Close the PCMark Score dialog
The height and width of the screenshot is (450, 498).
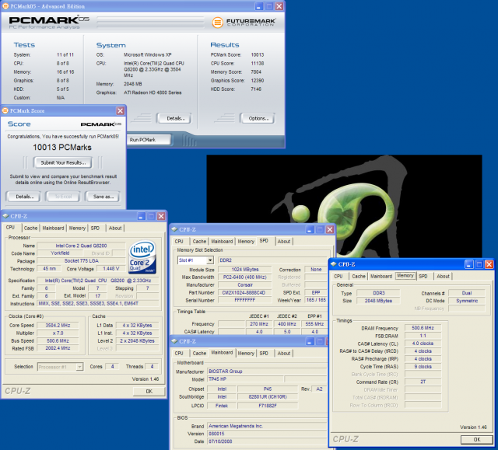(x=120, y=110)
